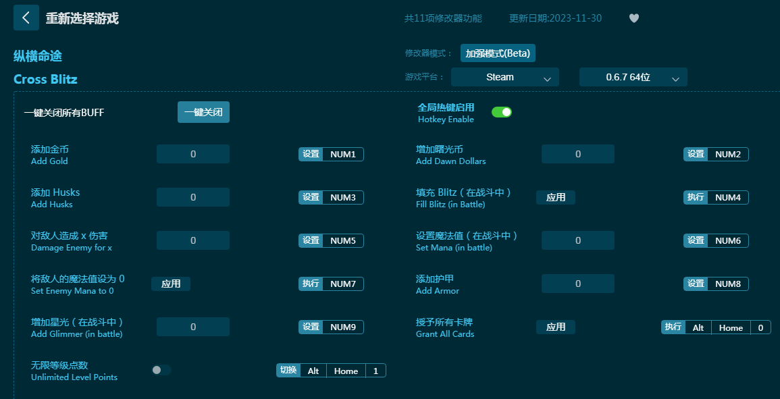Click the Add Gold value field
The image size is (780, 399).
tap(193, 154)
